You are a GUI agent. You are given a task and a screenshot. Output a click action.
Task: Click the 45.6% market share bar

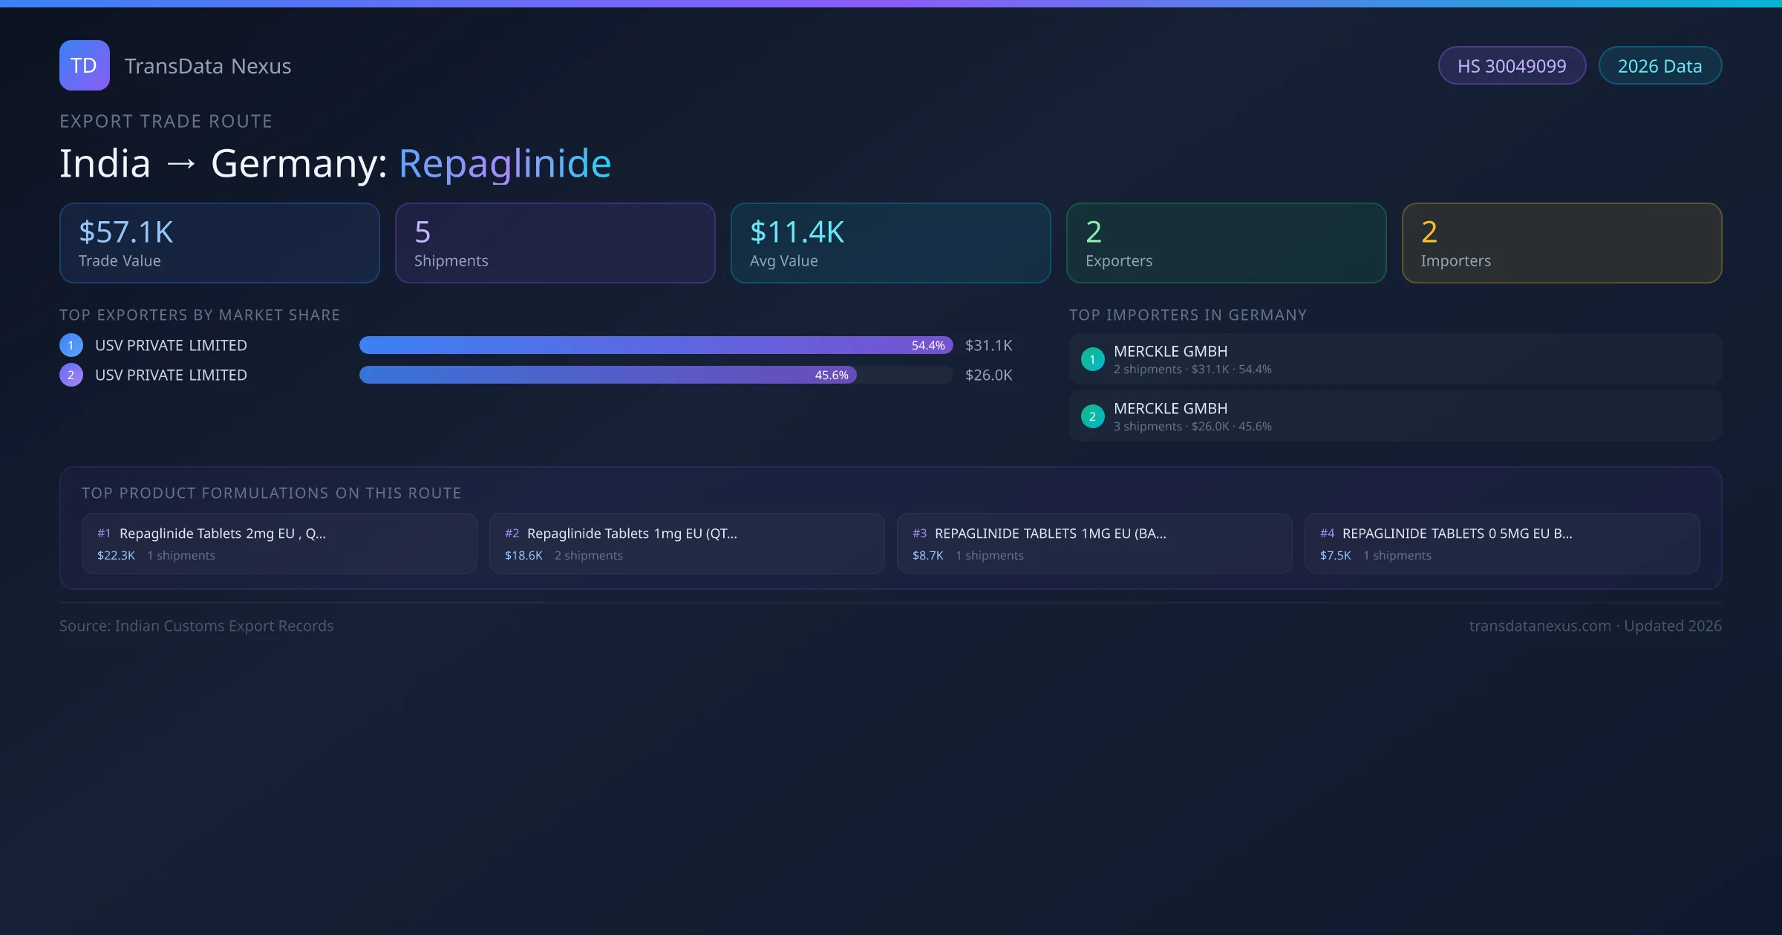tap(607, 375)
